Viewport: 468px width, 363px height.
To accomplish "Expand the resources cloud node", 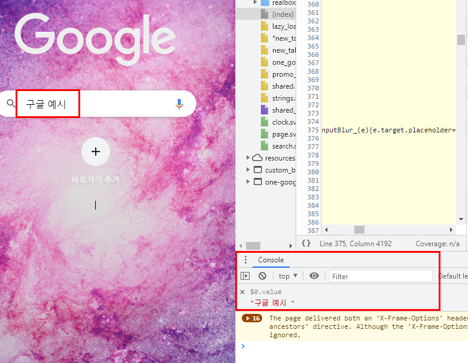I will click(248, 158).
